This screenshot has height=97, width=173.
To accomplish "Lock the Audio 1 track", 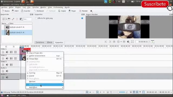I will click(x=3, y=71).
